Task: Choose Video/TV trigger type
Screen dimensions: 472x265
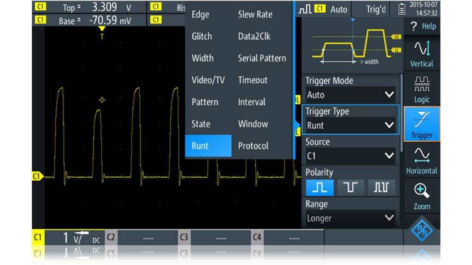Action: [x=208, y=80]
